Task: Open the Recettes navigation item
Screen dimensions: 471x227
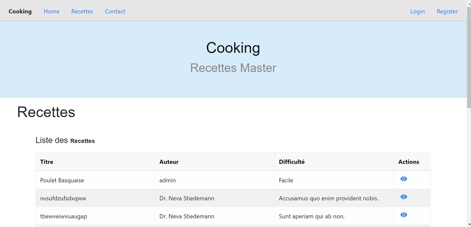Action: (x=82, y=11)
